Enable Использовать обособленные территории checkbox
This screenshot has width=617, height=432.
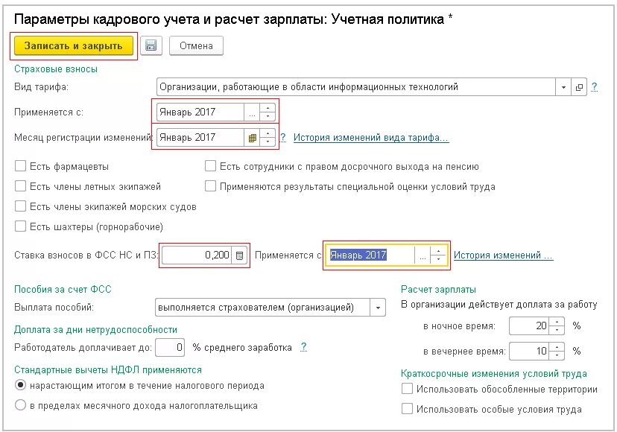(x=408, y=389)
